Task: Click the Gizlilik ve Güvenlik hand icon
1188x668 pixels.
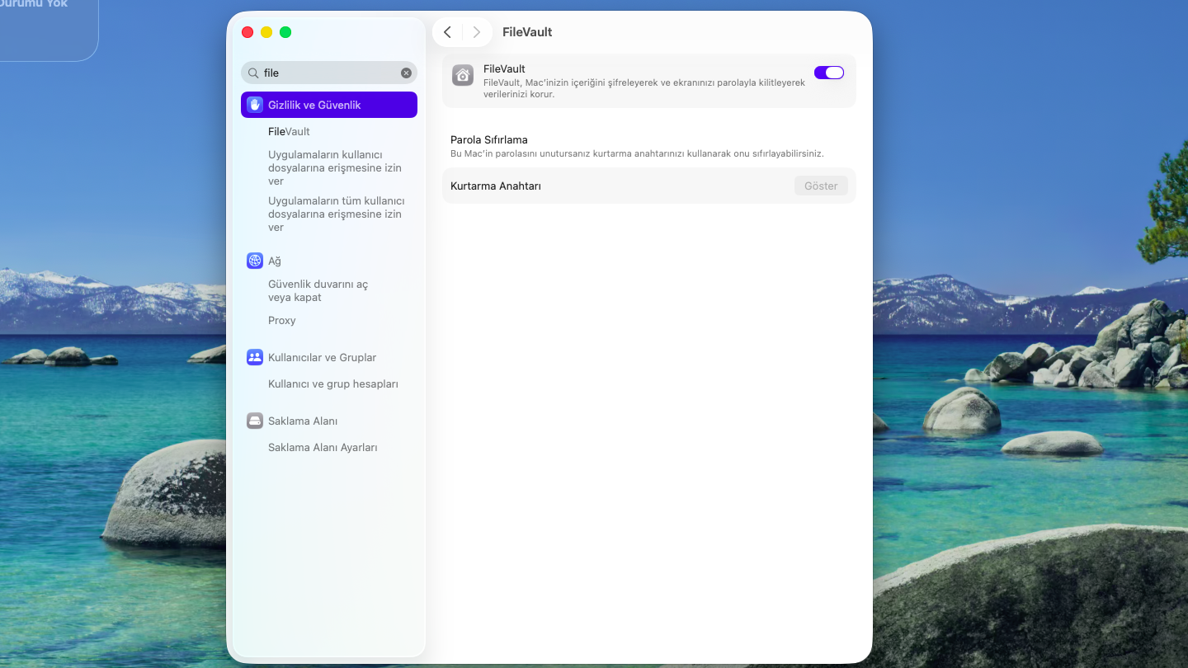Action: [255, 105]
